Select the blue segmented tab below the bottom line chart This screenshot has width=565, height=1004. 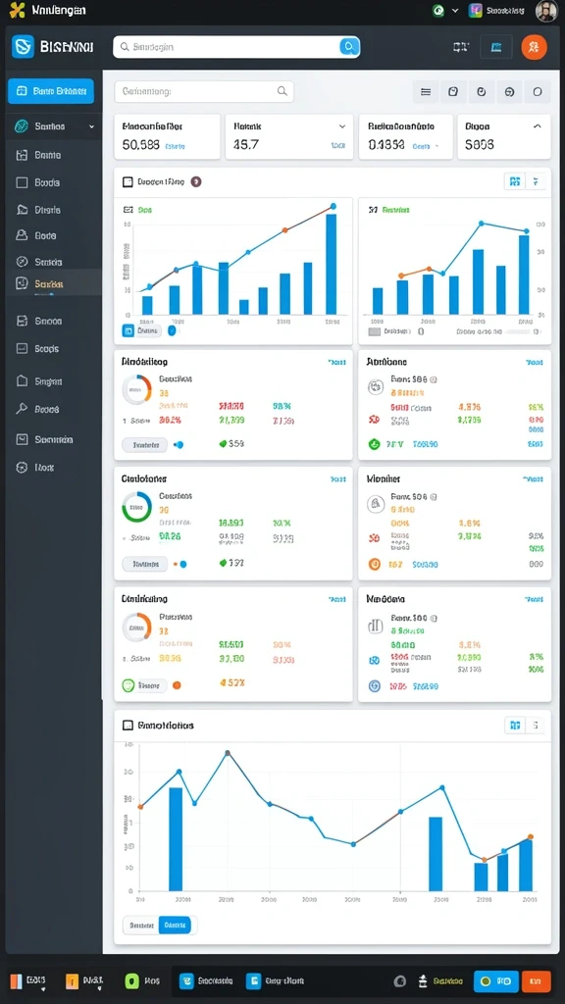point(175,926)
